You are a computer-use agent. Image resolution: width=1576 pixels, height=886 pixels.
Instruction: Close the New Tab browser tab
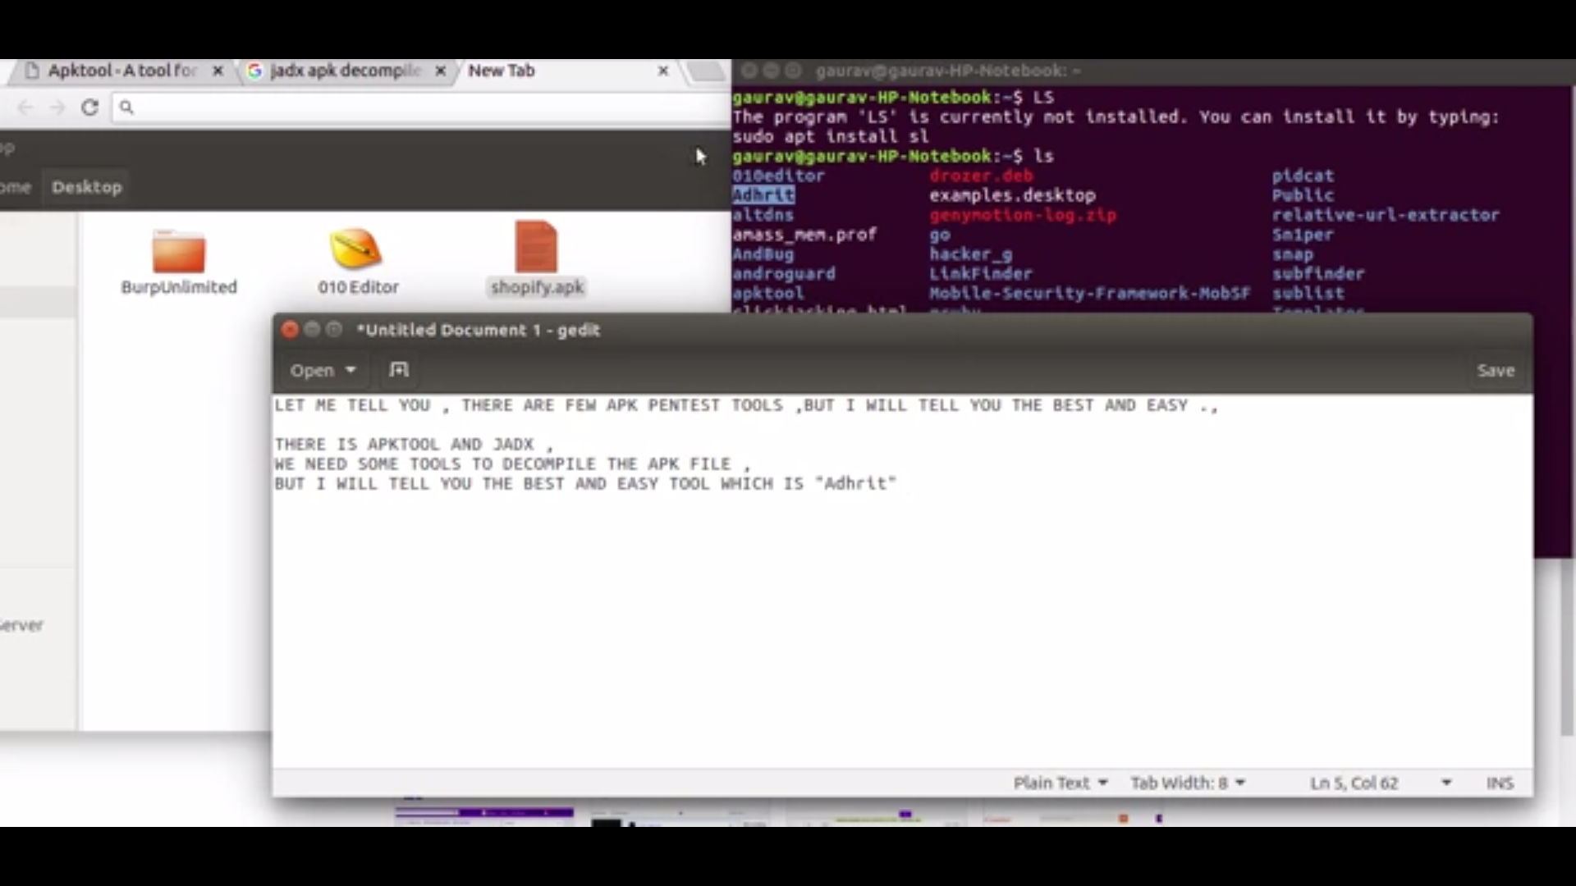[663, 71]
